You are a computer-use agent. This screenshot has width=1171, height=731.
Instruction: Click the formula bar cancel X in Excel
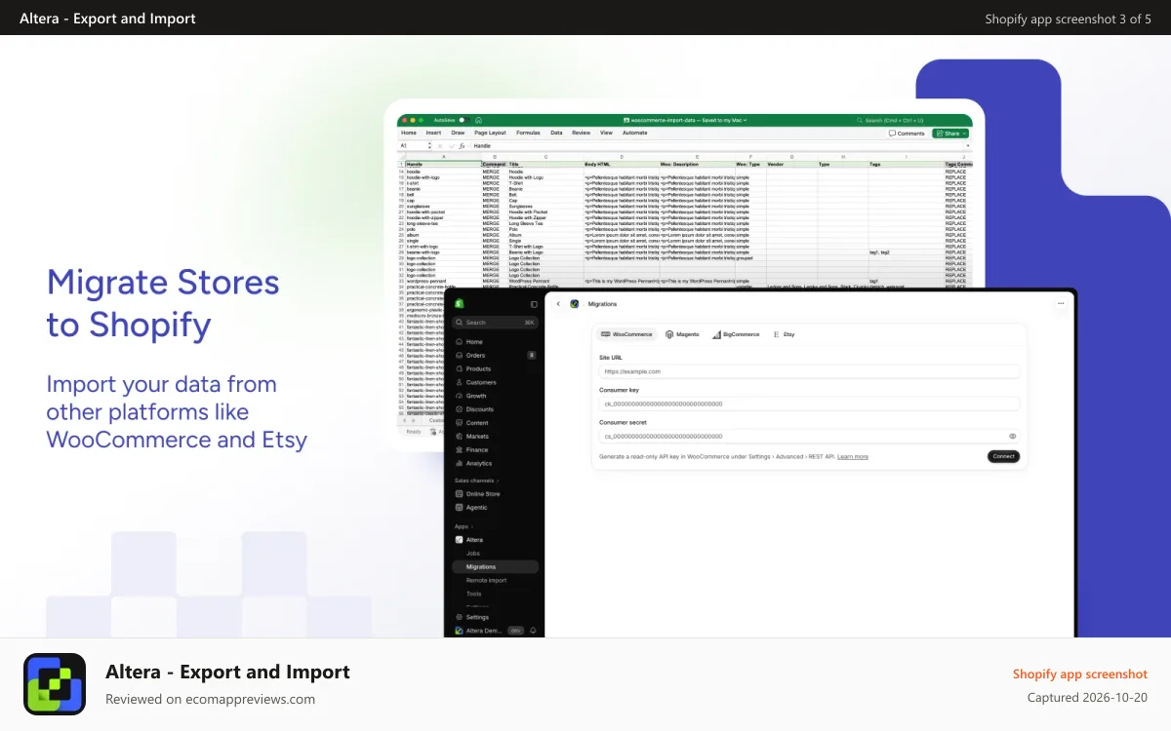tap(440, 145)
